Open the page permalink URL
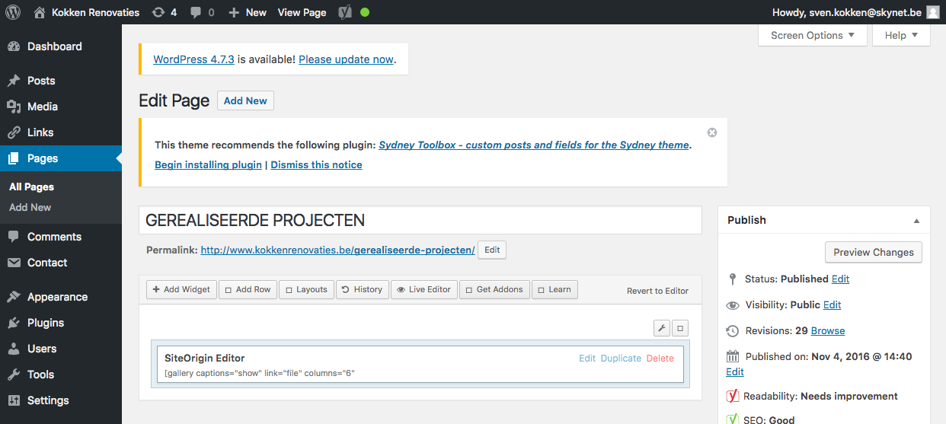 pyautogui.click(x=337, y=250)
